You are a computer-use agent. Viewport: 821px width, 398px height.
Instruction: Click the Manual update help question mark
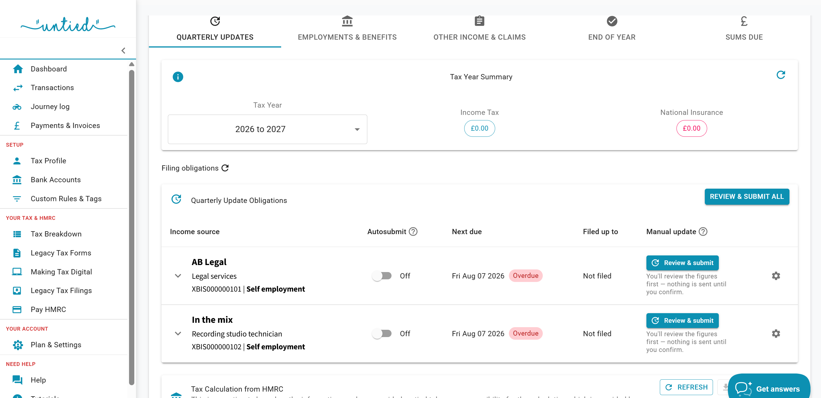[x=703, y=232]
